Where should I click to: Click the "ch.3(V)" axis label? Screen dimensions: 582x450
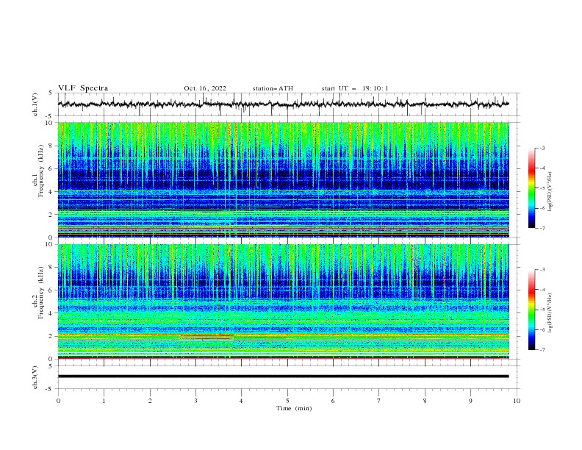(35, 377)
